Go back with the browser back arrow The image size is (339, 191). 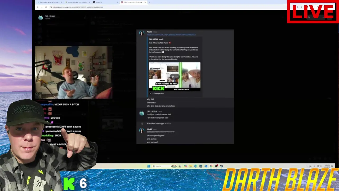coord(37,7)
